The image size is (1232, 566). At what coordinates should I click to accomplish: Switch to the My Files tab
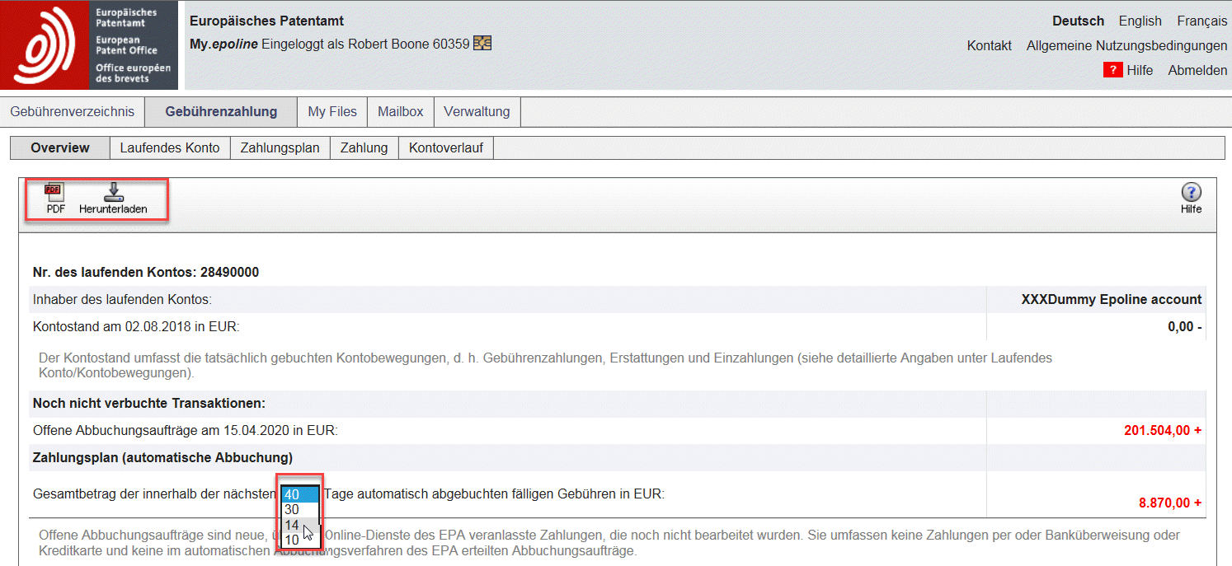tap(332, 112)
